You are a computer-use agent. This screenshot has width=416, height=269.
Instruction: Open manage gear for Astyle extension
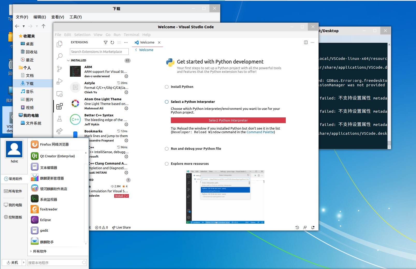pyautogui.click(x=126, y=92)
